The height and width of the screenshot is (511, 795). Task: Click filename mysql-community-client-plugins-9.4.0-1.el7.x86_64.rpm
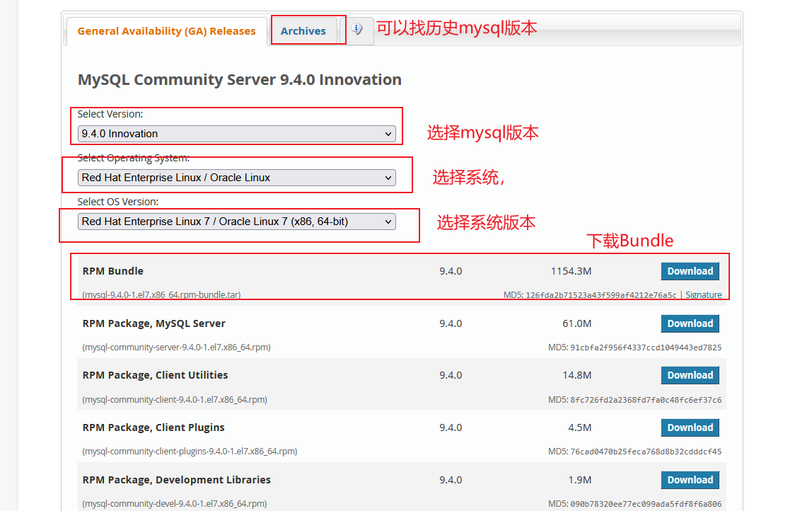(x=190, y=452)
